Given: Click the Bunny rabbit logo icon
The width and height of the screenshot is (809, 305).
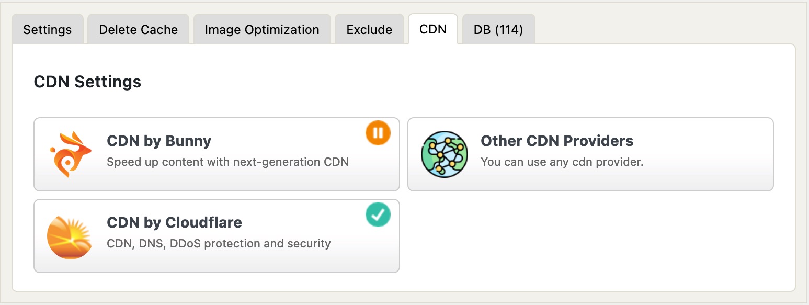Looking at the screenshot, I should click(x=71, y=154).
